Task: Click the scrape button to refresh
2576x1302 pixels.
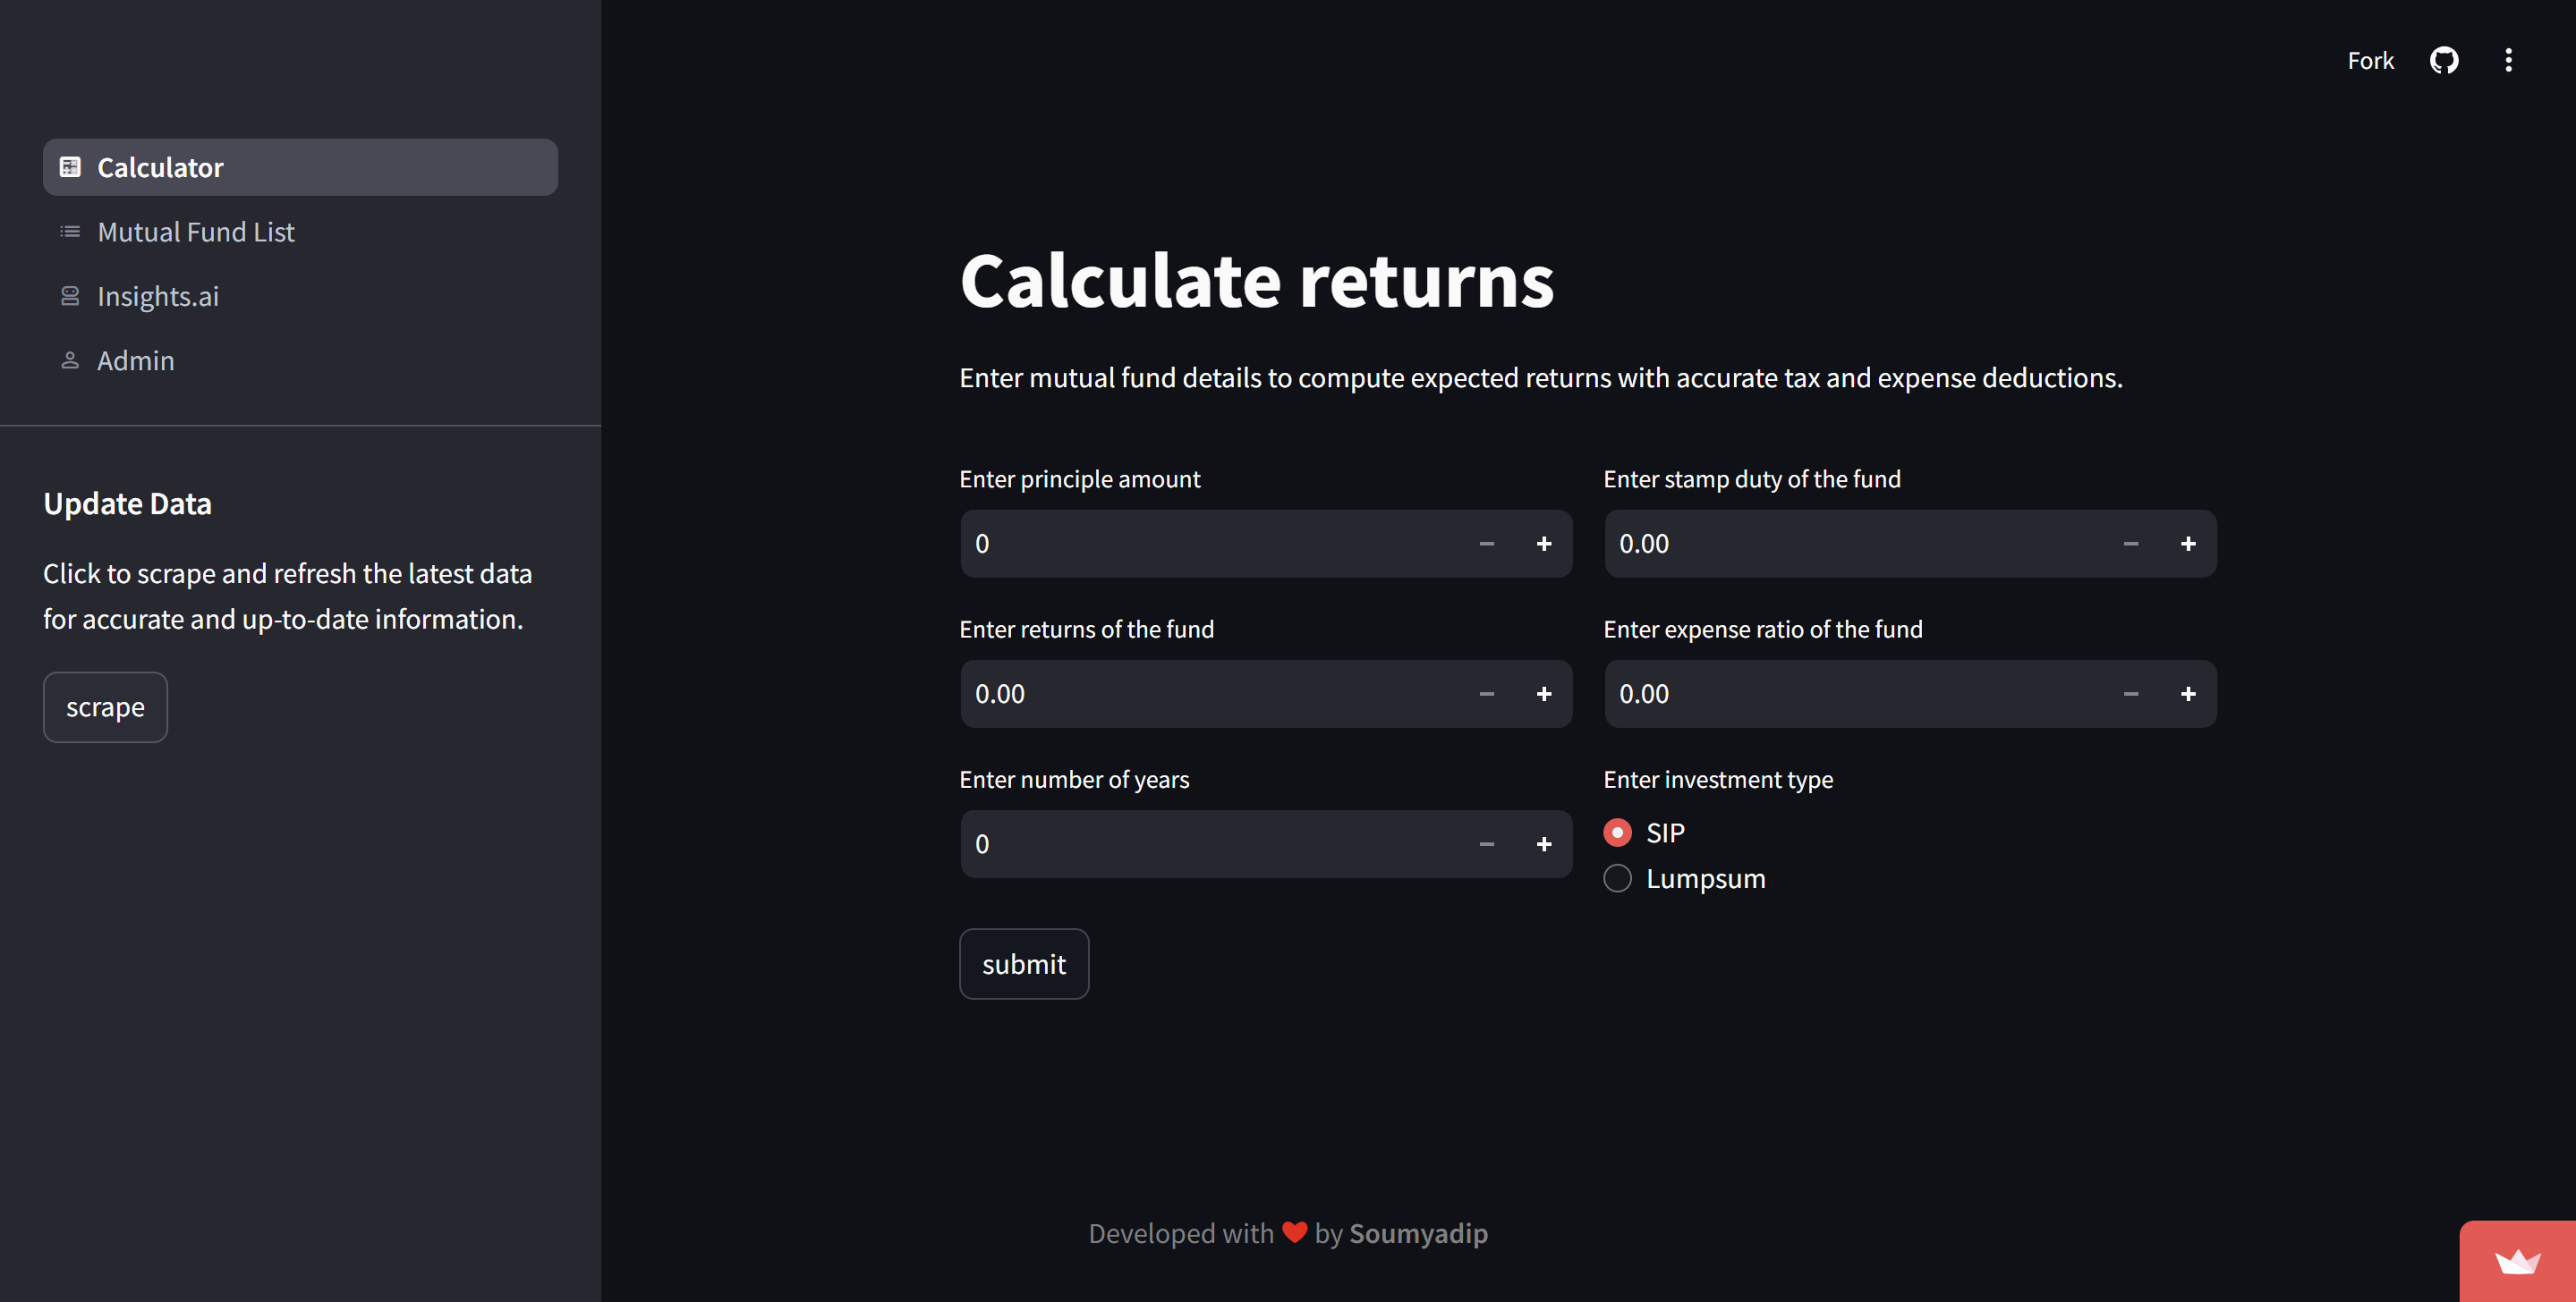Action: [105, 706]
